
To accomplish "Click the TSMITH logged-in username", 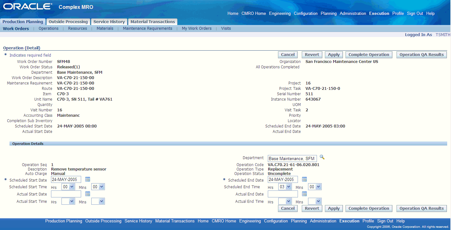I will coord(443,35).
